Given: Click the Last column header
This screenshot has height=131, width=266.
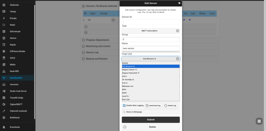Looking at the screenshot, I should (x=212, y=13).
